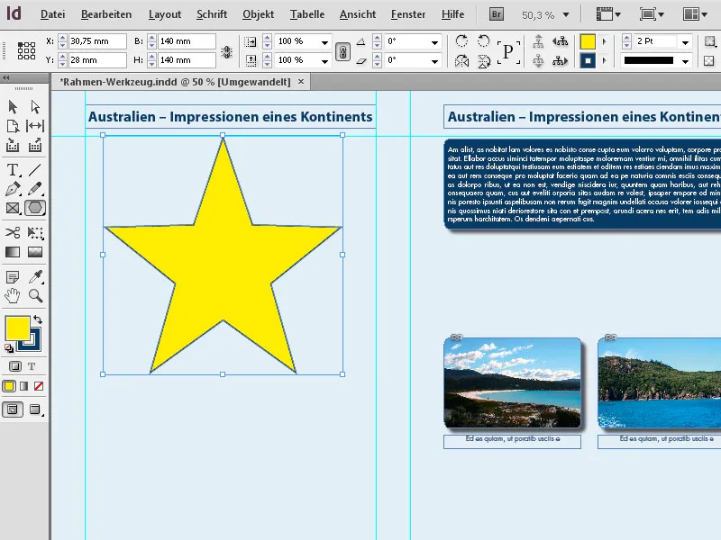Rotate selection 90° counter-clockwise

pos(483,40)
